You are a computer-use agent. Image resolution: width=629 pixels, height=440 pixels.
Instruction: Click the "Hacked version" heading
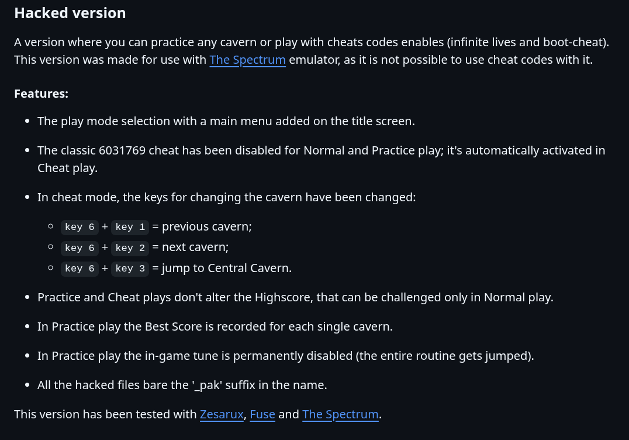pyautogui.click(x=70, y=13)
